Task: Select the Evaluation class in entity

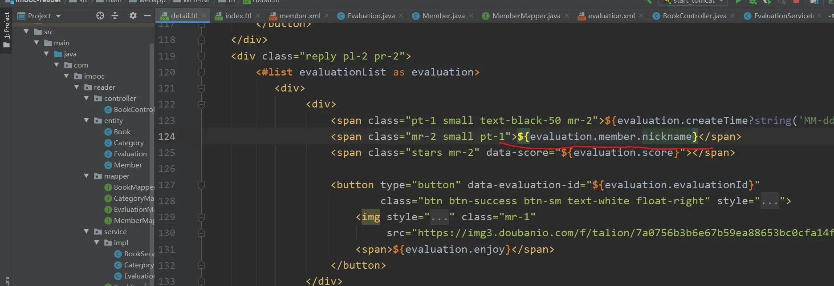Action: 130,154
